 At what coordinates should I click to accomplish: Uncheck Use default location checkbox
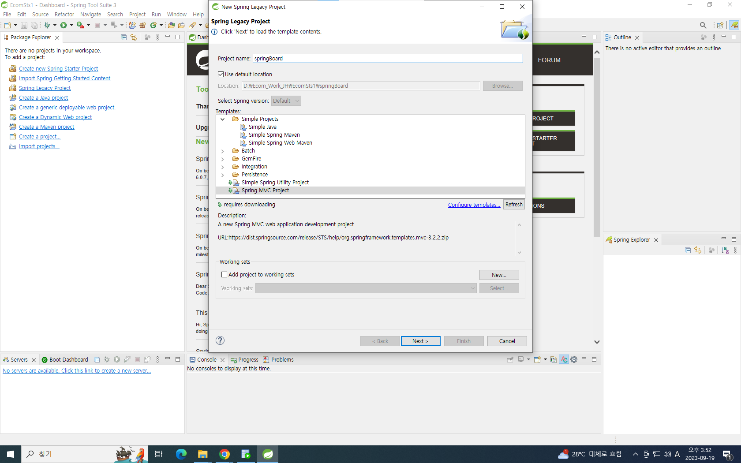tap(221, 75)
